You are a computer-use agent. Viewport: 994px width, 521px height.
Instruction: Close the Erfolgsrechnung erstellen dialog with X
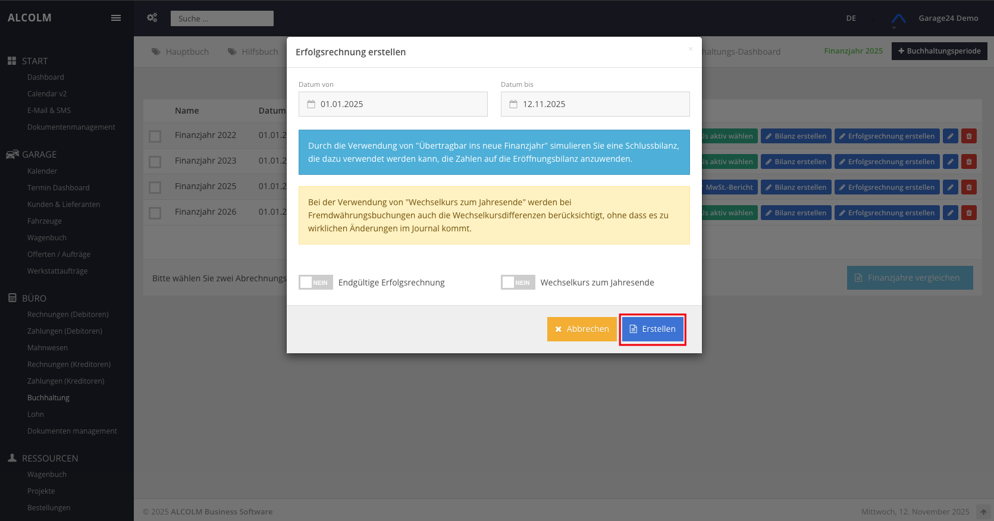coord(690,49)
